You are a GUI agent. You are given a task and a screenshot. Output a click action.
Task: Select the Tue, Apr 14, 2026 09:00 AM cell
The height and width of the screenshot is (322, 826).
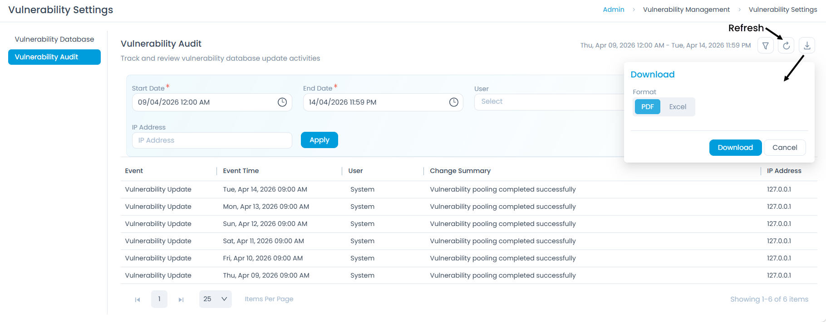coord(265,189)
